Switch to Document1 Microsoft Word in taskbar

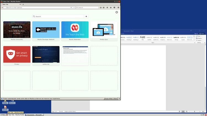pyautogui.click(x=34, y=115)
